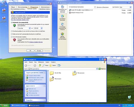Select Turn off Automatic Updates option
Screen dimensions: 134x107
[12, 37]
